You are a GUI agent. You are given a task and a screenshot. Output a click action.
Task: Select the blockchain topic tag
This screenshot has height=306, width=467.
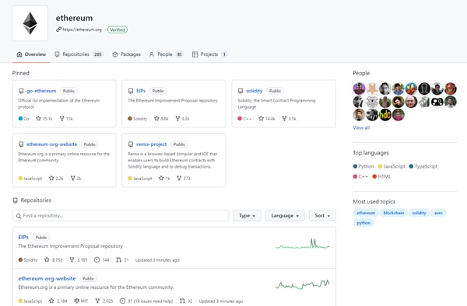click(x=394, y=213)
